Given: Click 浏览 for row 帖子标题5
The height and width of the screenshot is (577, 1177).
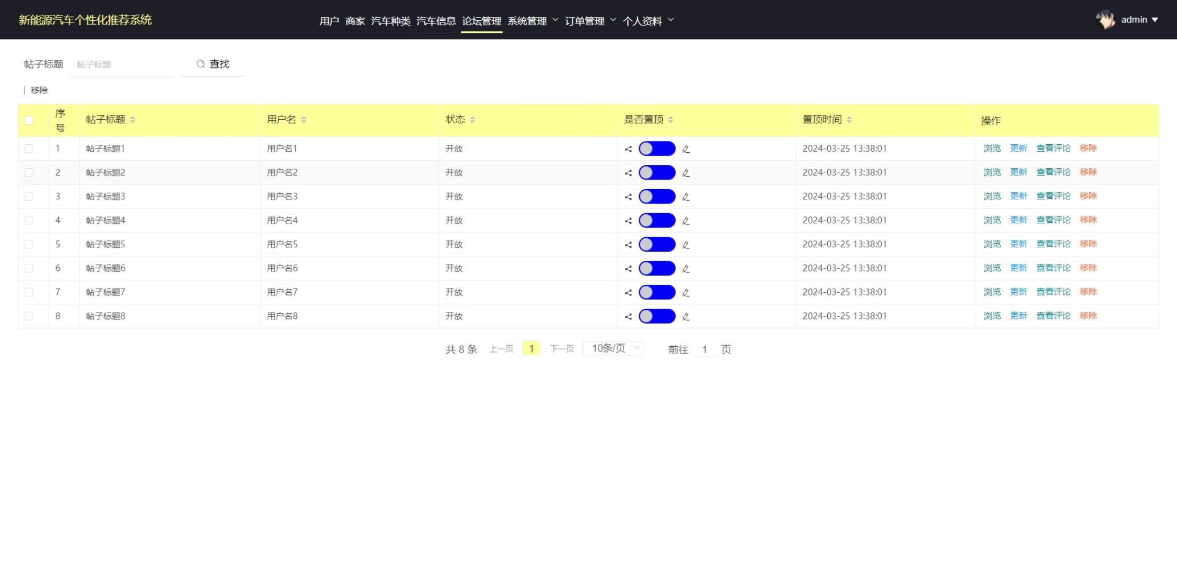Looking at the screenshot, I should tap(992, 244).
